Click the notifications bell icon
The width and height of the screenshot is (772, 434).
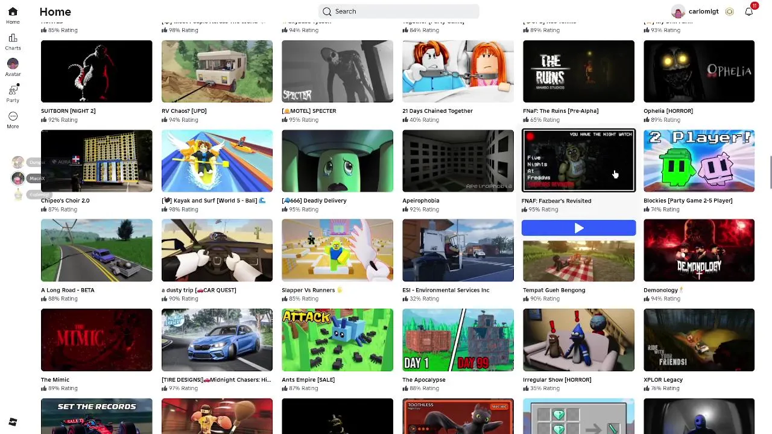coord(748,11)
